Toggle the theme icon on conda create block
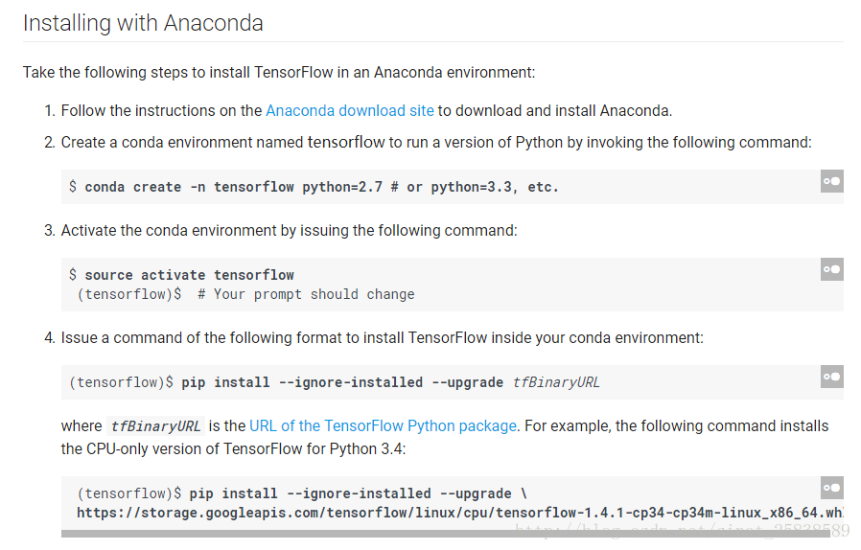 point(832,181)
